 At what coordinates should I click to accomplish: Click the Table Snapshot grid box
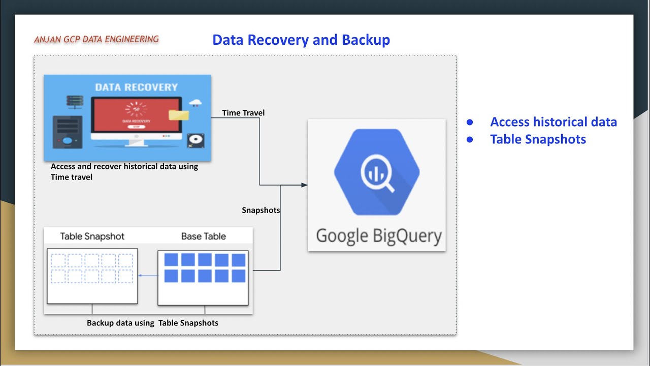[92, 276]
